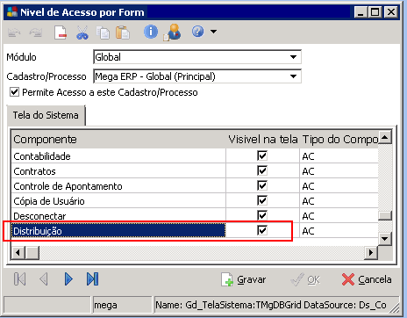
Task: Click the grid scroll up arrow
Action: [x=385, y=137]
